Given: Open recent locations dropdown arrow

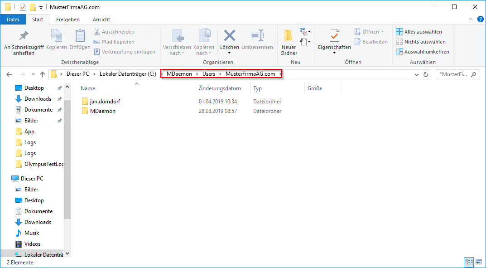Looking at the screenshot, I should (x=33, y=74).
